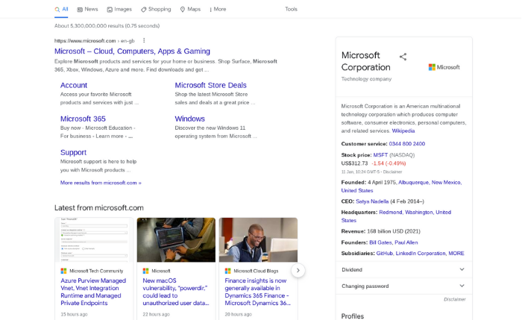The width and height of the screenshot is (522, 320).
Task: Click the share icon beside Microsoft Corporation
Action: [403, 57]
